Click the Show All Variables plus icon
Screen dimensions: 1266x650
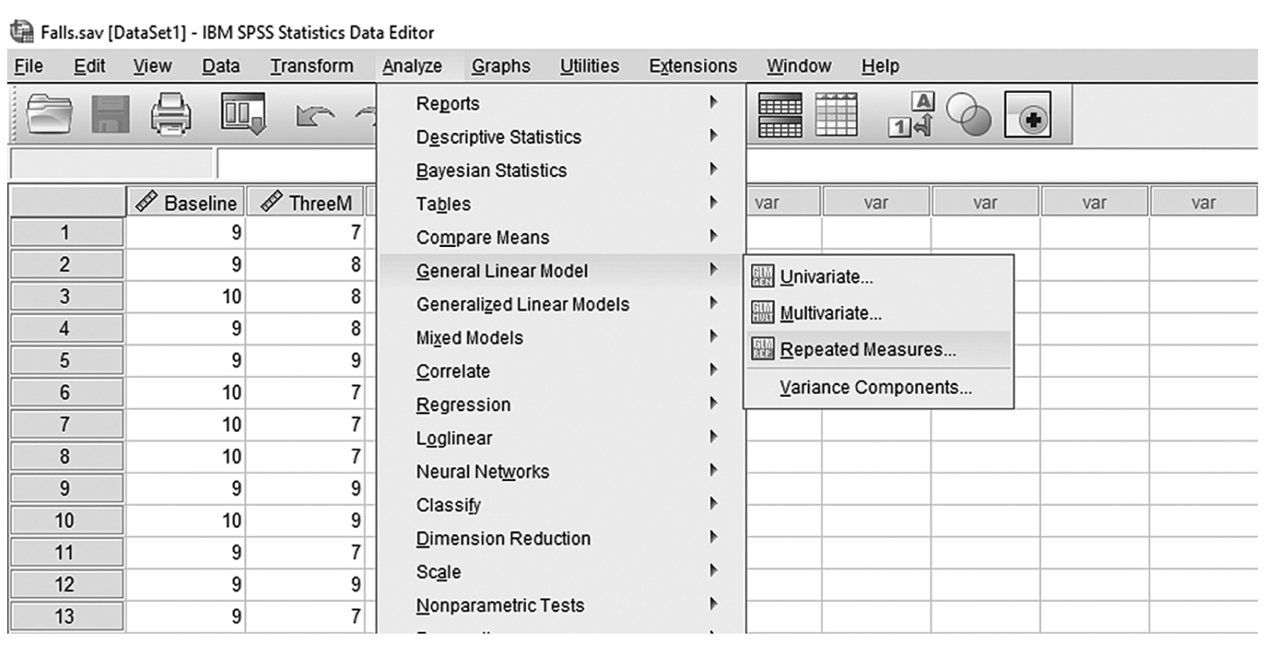coord(1028,115)
